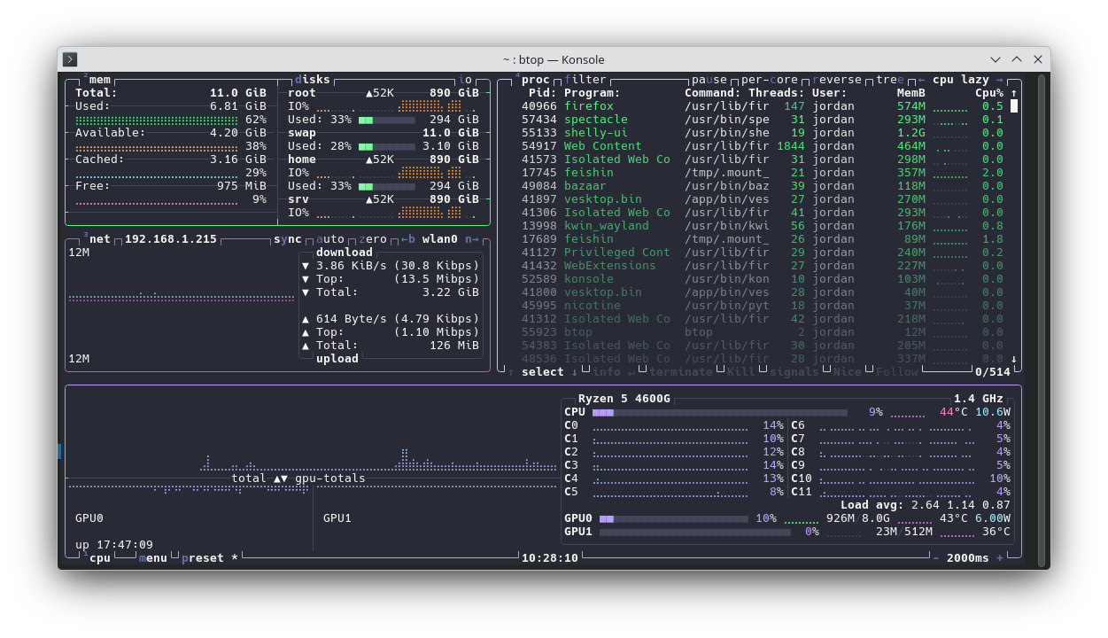1108x638 pixels.
Task: Click the GPU1 usage meter bar
Action: [x=695, y=532]
